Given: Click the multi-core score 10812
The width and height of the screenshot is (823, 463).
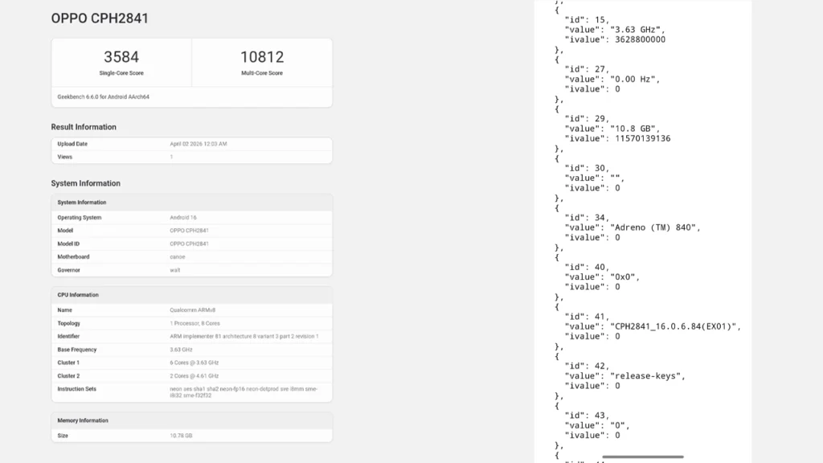Looking at the screenshot, I should [x=261, y=57].
